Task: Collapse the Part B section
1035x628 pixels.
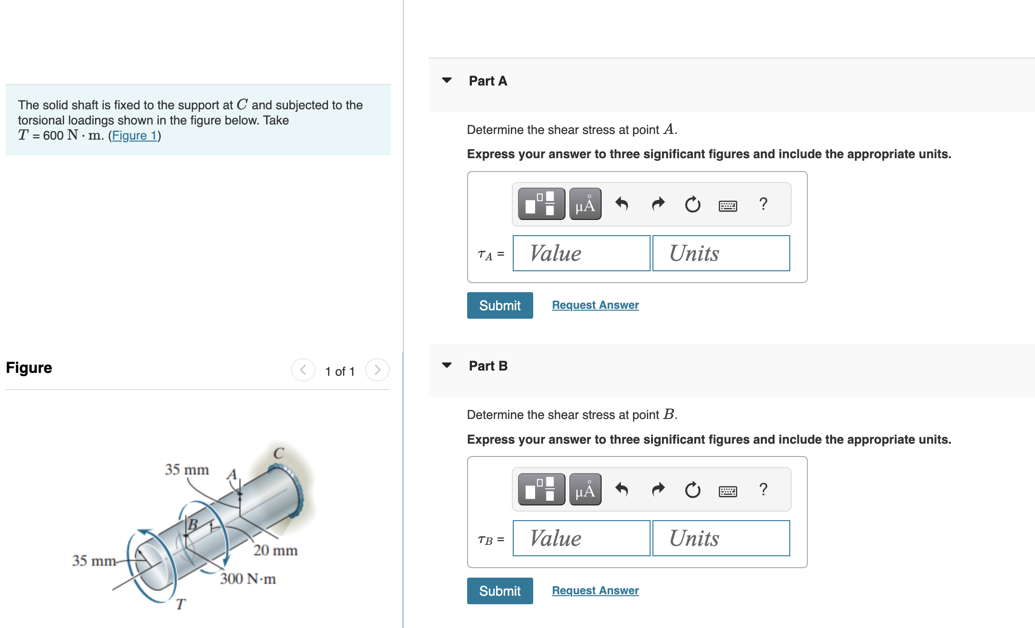Action: coord(447,365)
